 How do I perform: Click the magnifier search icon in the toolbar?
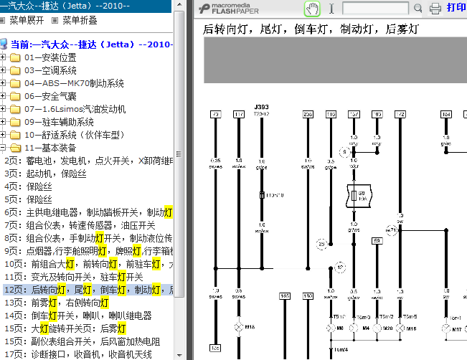[418, 9]
